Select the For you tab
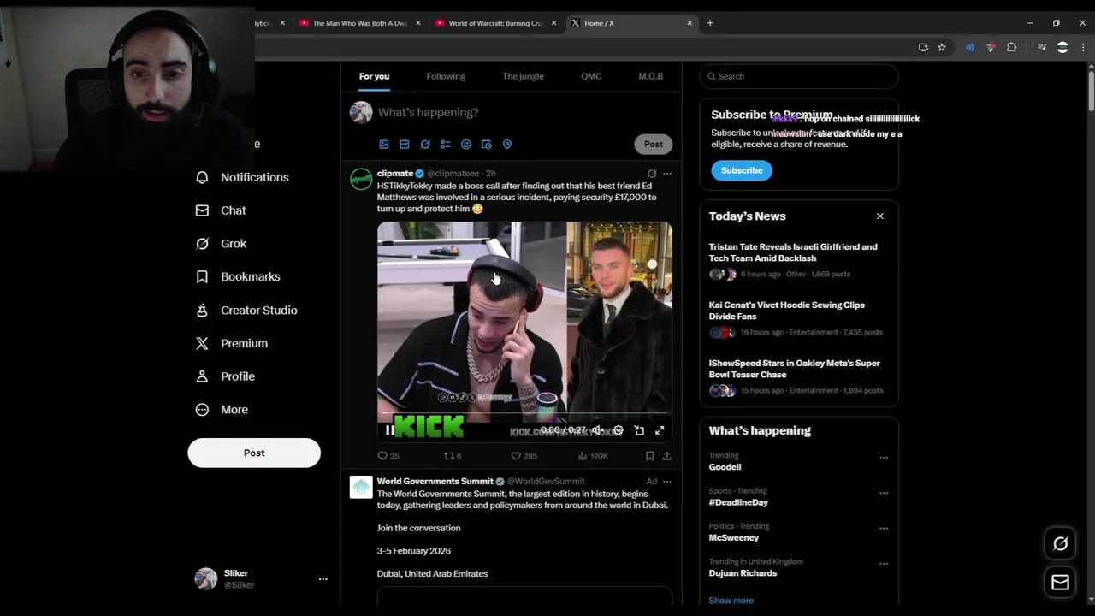 (x=374, y=76)
